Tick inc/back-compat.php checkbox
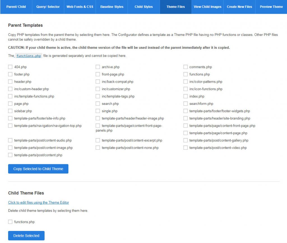This screenshot has height=243, width=287. (x=98, y=82)
